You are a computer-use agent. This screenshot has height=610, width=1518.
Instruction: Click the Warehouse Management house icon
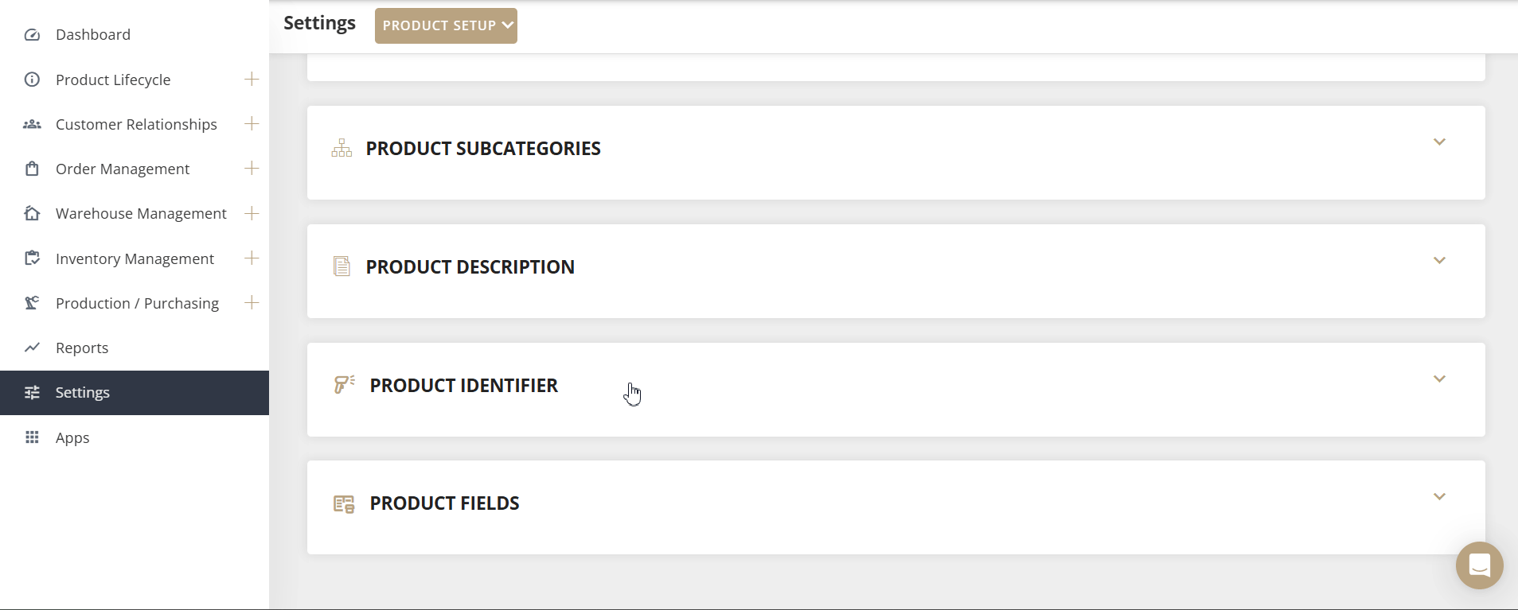click(x=32, y=213)
